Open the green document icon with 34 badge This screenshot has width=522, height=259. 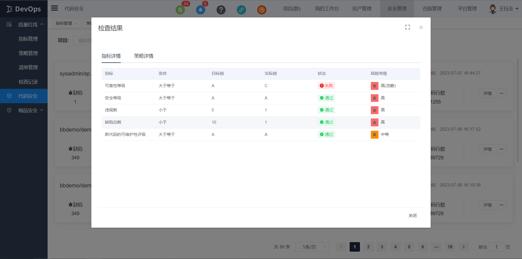point(180,10)
